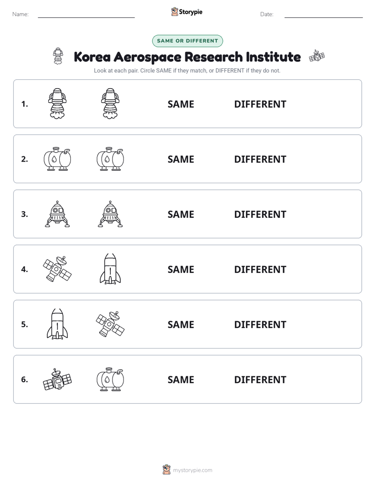Select SAME for pair 1
The image size is (375, 485).
[x=181, y=104]
